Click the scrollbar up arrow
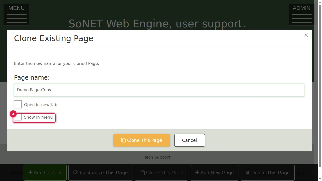The height and width of the screenshot is (181, 322). 320,2
